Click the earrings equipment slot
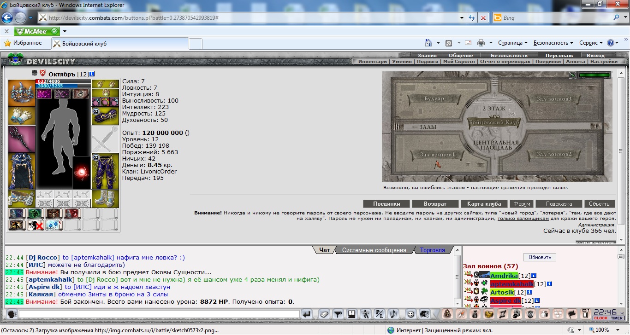The image size is (630, 335). (x=105, y=84)
